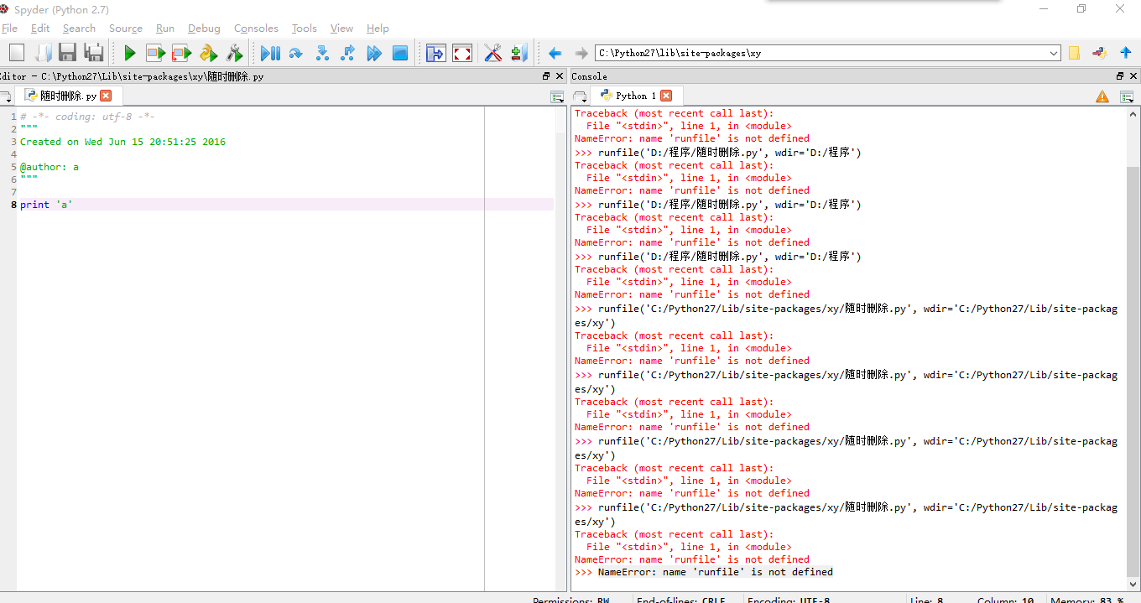Maximize current pane with the fullscreen icon
Viewport: 1141px width, 603px height.
461,53
